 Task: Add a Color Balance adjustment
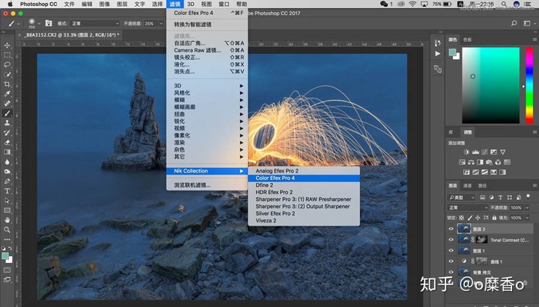click(471, 162)
